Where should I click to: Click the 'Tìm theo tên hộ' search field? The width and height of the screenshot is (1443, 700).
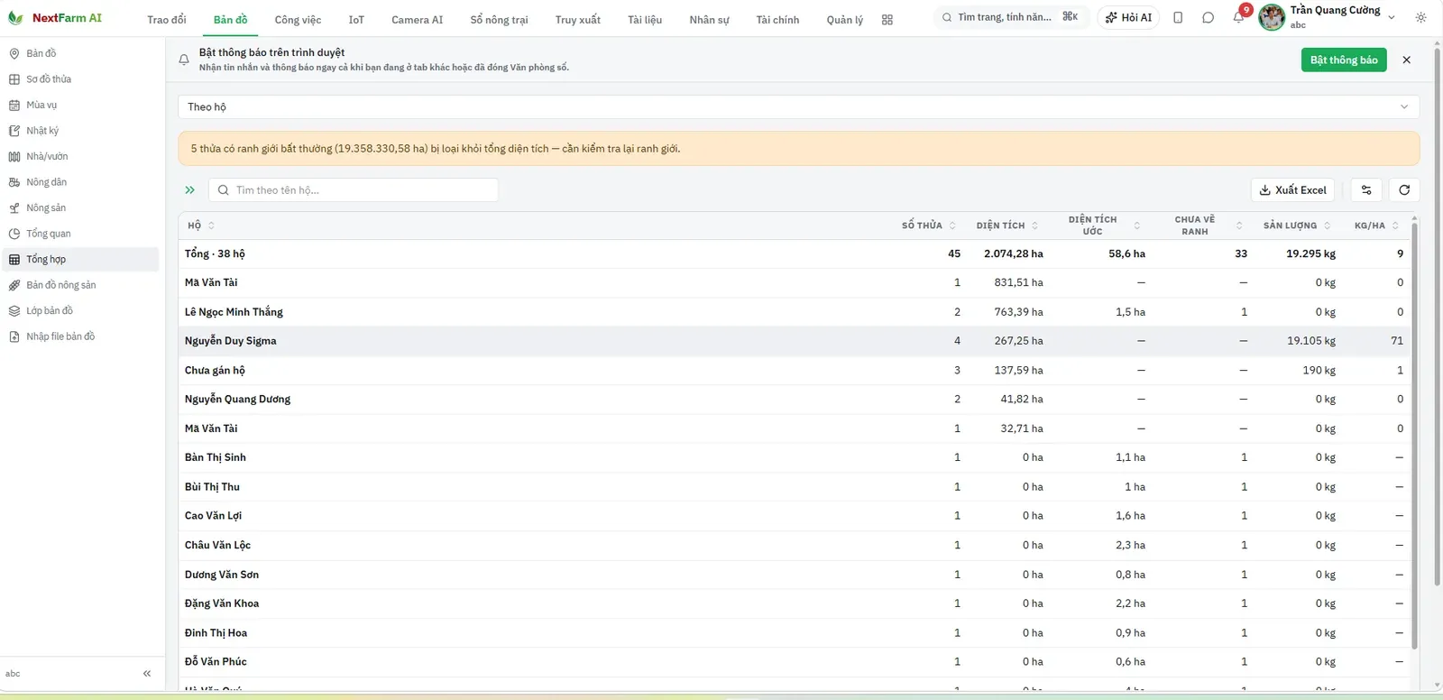354,190
